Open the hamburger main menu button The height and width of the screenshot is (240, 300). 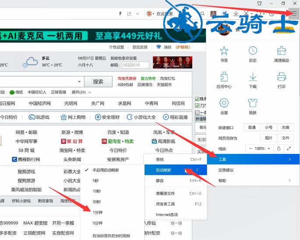coord(294,13)
